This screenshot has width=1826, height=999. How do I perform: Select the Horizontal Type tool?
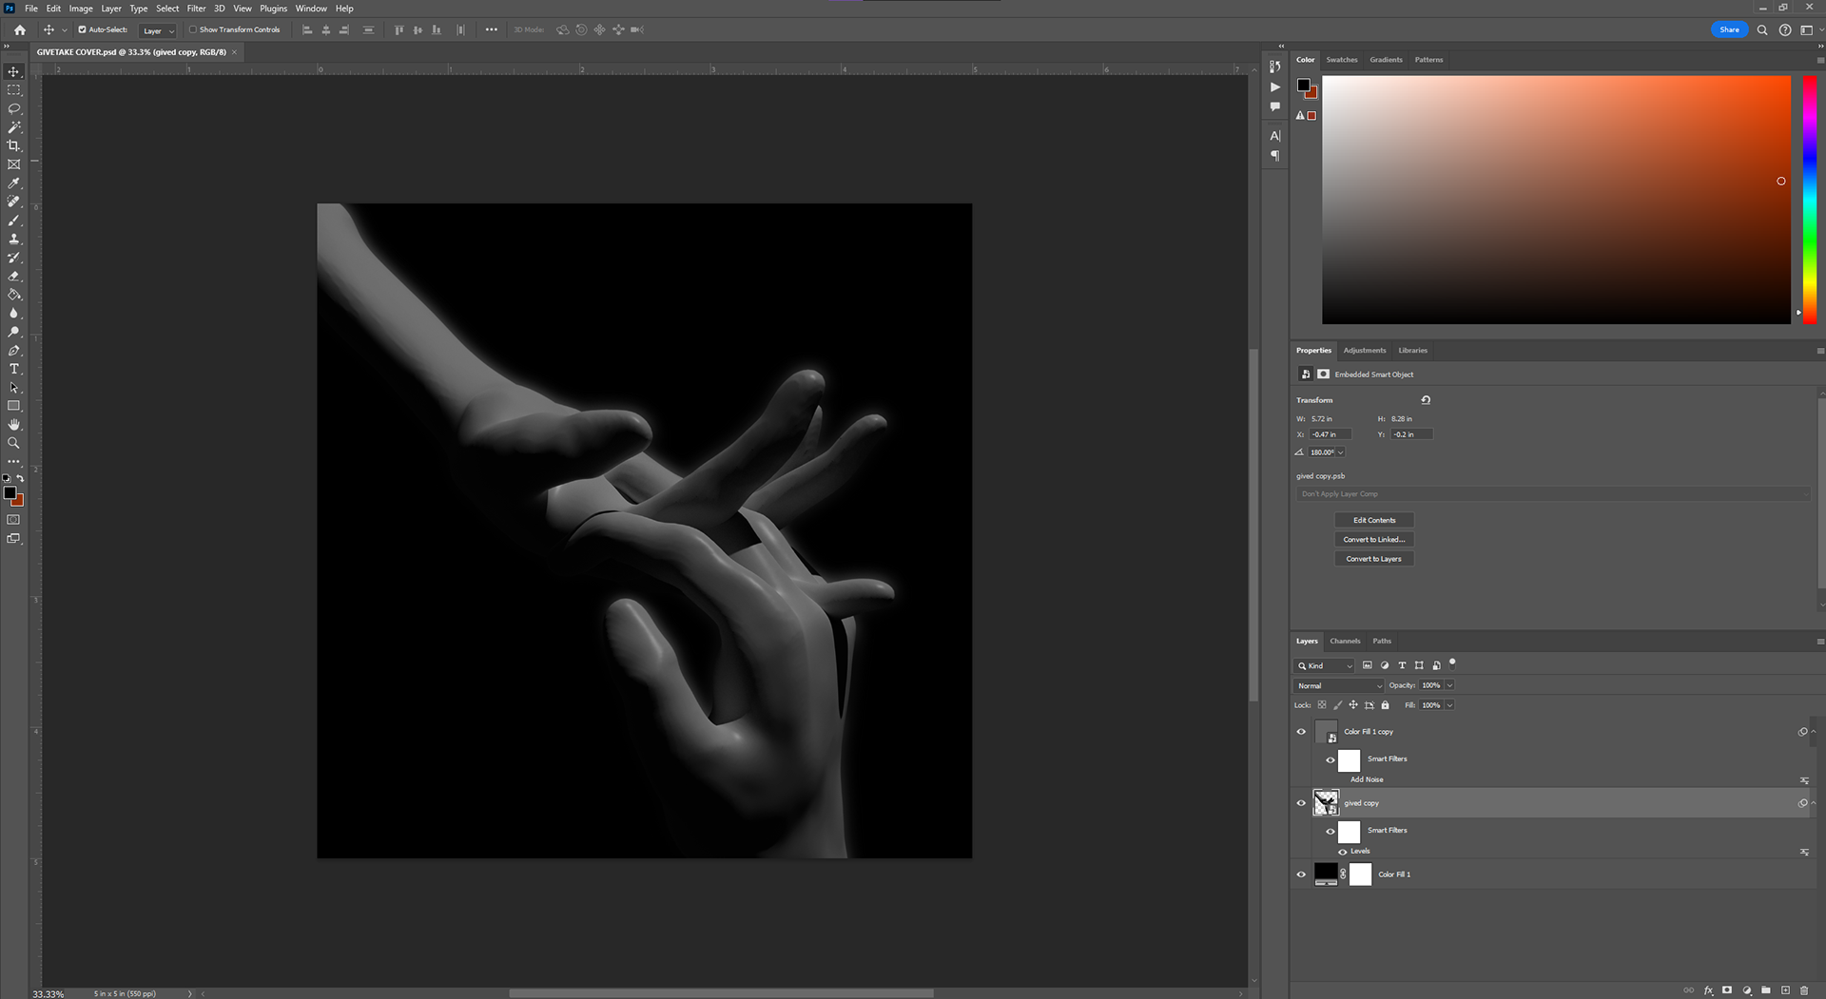14,369
